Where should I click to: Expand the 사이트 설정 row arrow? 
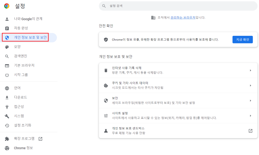coord(250,116)
